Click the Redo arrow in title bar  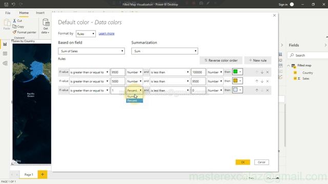point(20,4)
